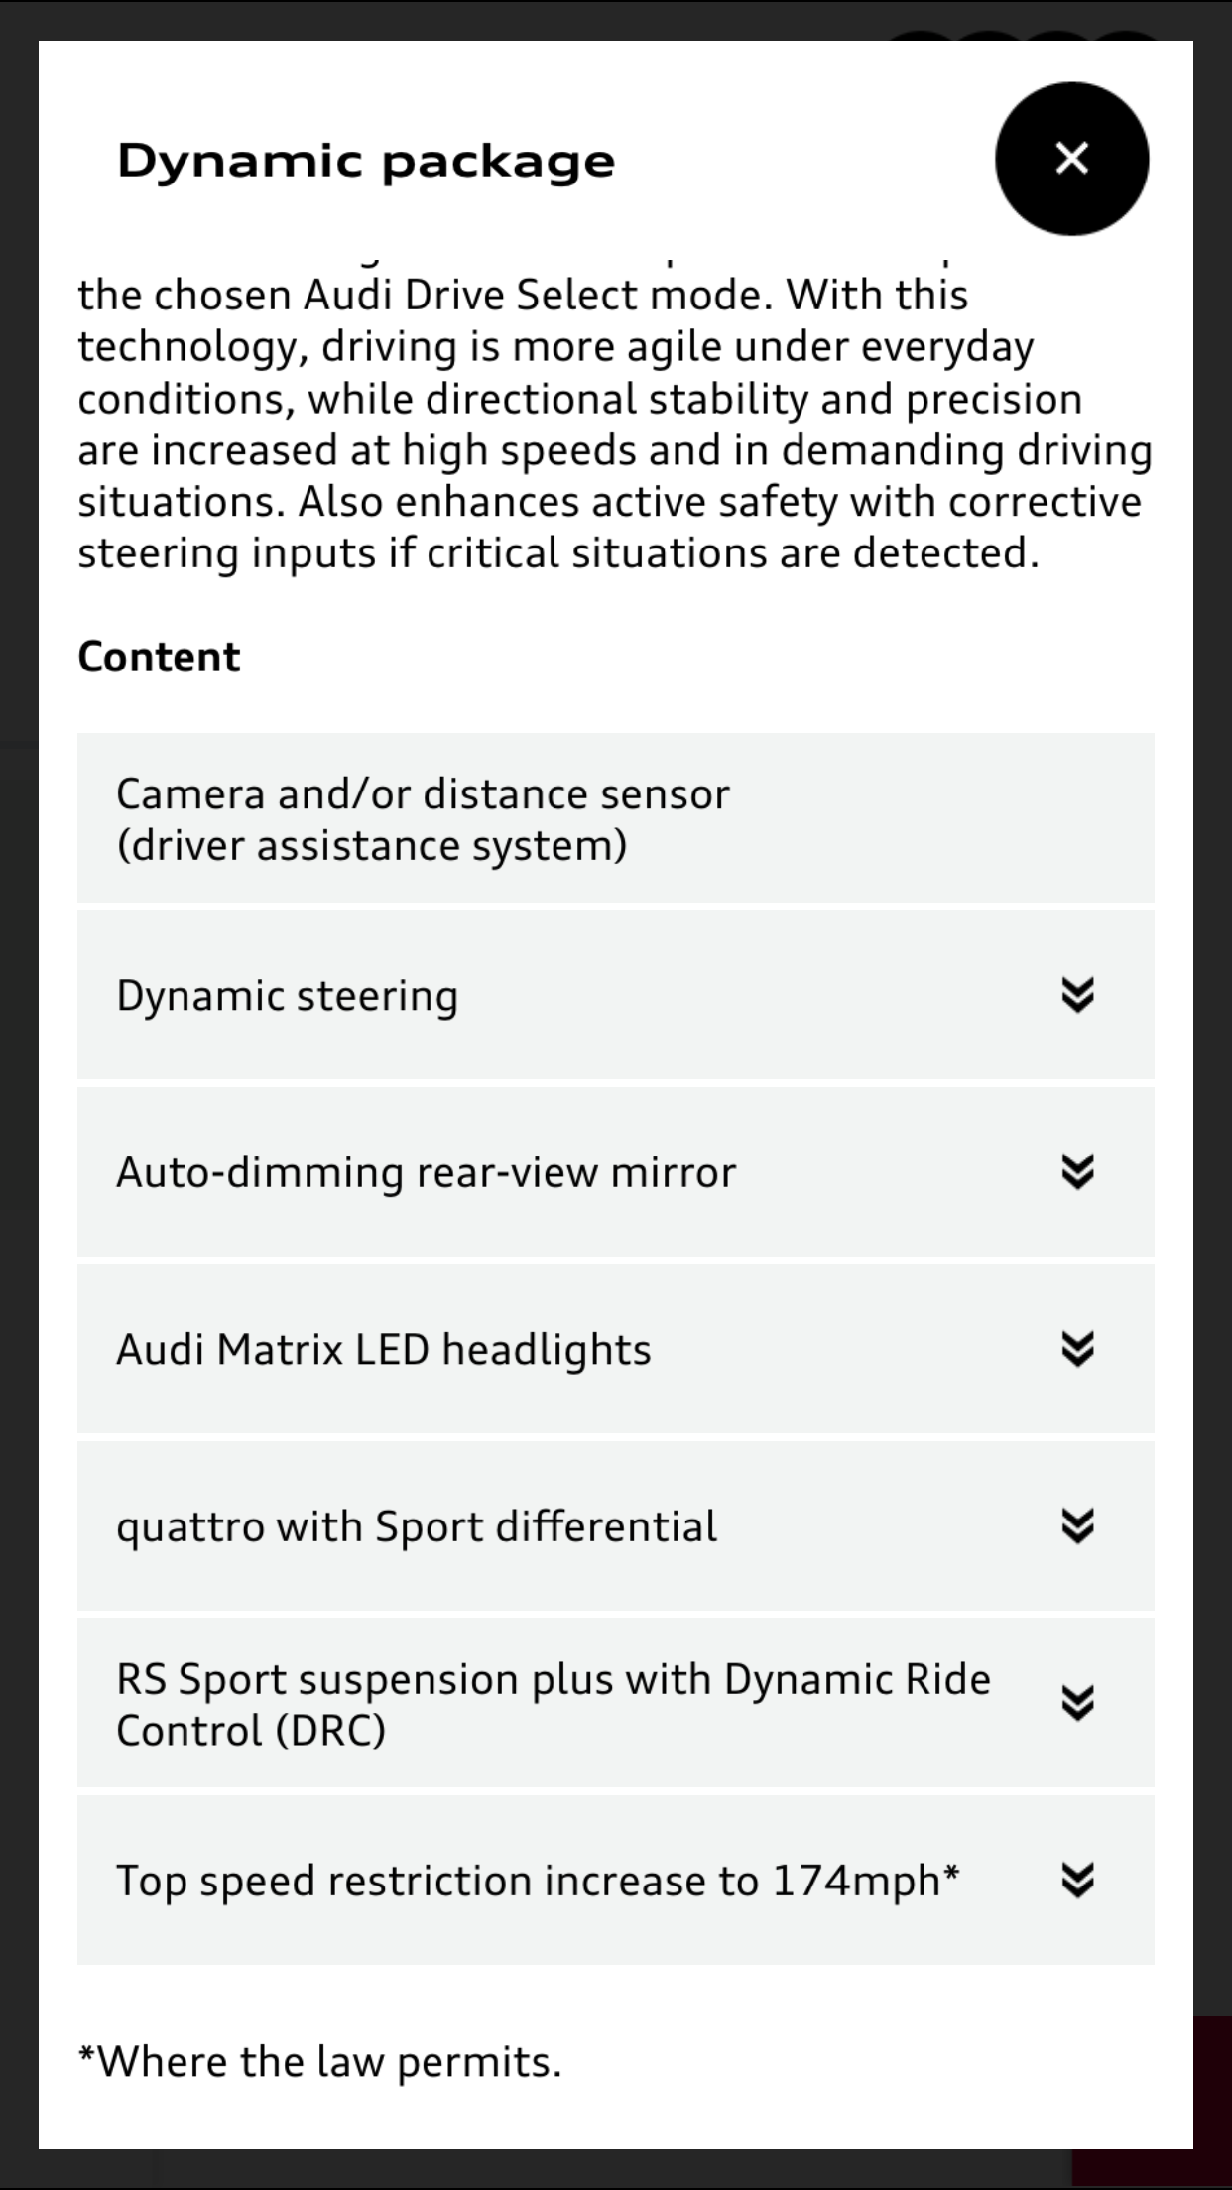Click the Dynamic package dialog title
1232x2190 pixels.
point(366,161)
